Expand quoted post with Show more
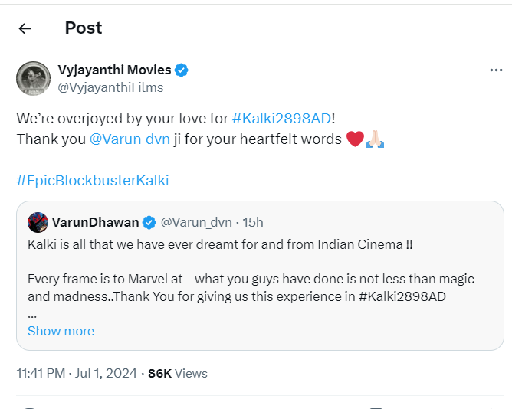The image size is (512, 409). point(61,331)
